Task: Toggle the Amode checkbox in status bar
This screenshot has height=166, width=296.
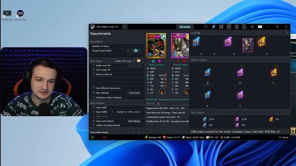Action: tap(280, 137)
